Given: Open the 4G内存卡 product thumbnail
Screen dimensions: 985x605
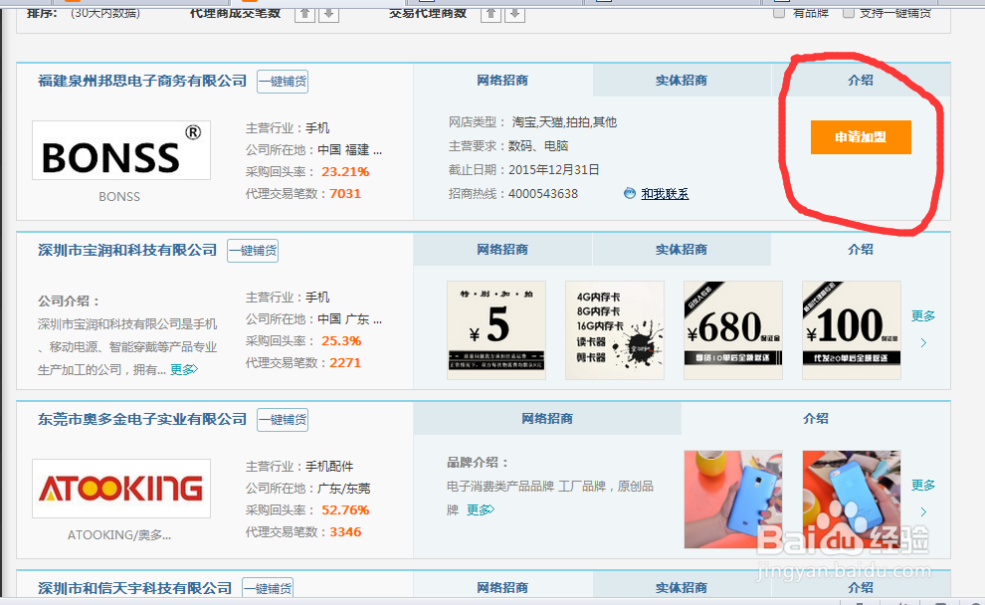Looking at the screenshot, I should tap(615, 330).
